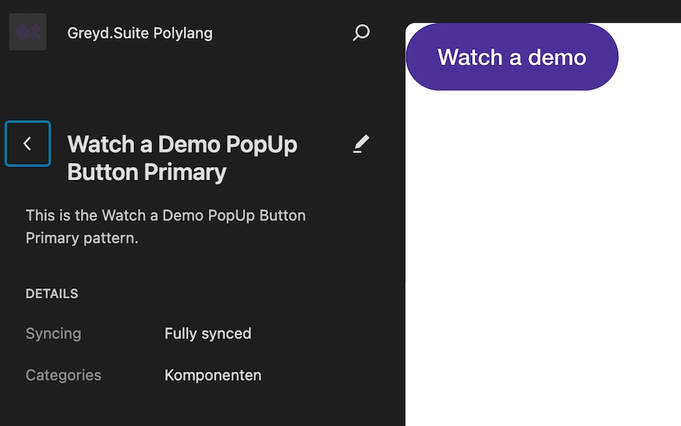
Task: Click the DETAILS section heading
Action: click(52, 294)
